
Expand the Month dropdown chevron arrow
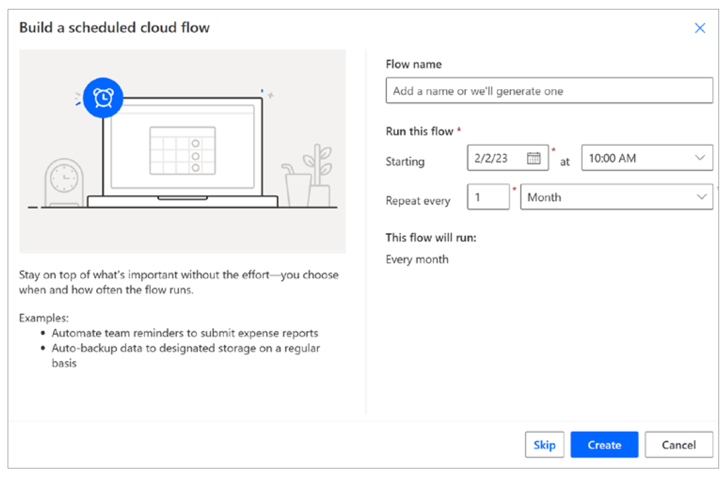(702, 197)
